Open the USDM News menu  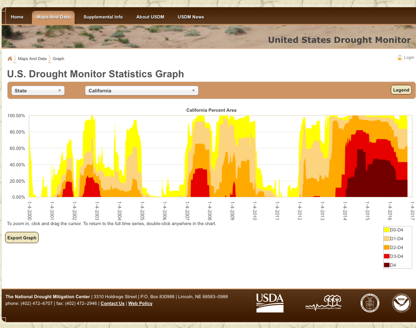point(191,17)
